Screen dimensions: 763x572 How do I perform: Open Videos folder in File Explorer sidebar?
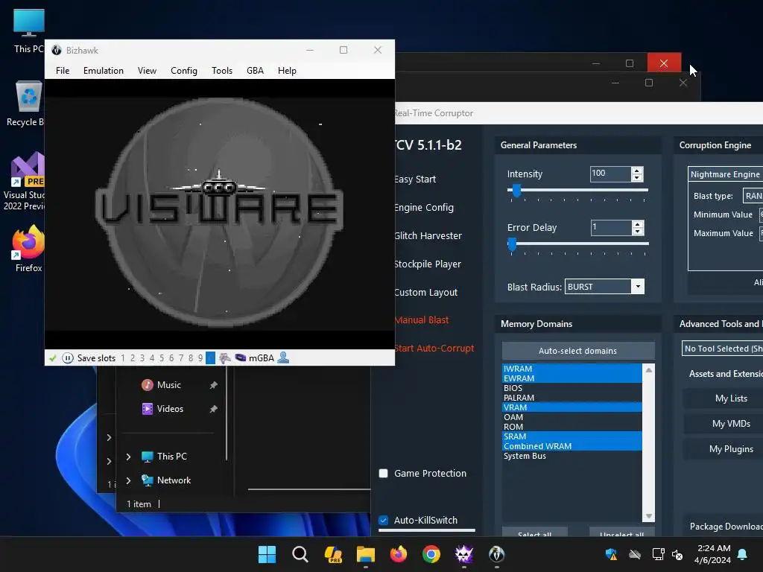point(170,409)
